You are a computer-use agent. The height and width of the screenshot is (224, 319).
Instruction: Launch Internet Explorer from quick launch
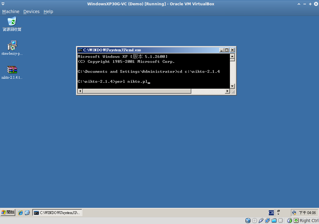(x=21, y=212)
